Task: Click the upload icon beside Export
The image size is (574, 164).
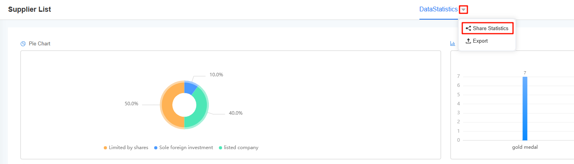Action: click(468, 41)
